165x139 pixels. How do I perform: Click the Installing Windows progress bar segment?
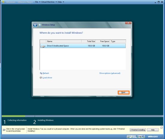point(99,116)
